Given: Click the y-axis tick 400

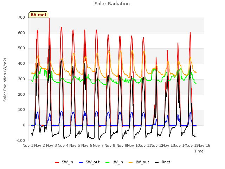Looking at the screenshot, I should pos(21,63).
